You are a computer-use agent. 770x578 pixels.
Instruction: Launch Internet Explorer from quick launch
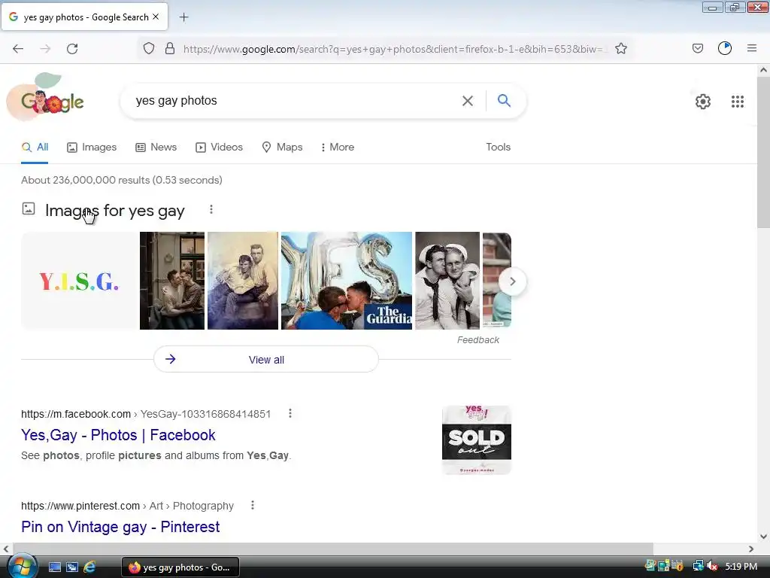[x=89, y=567]
